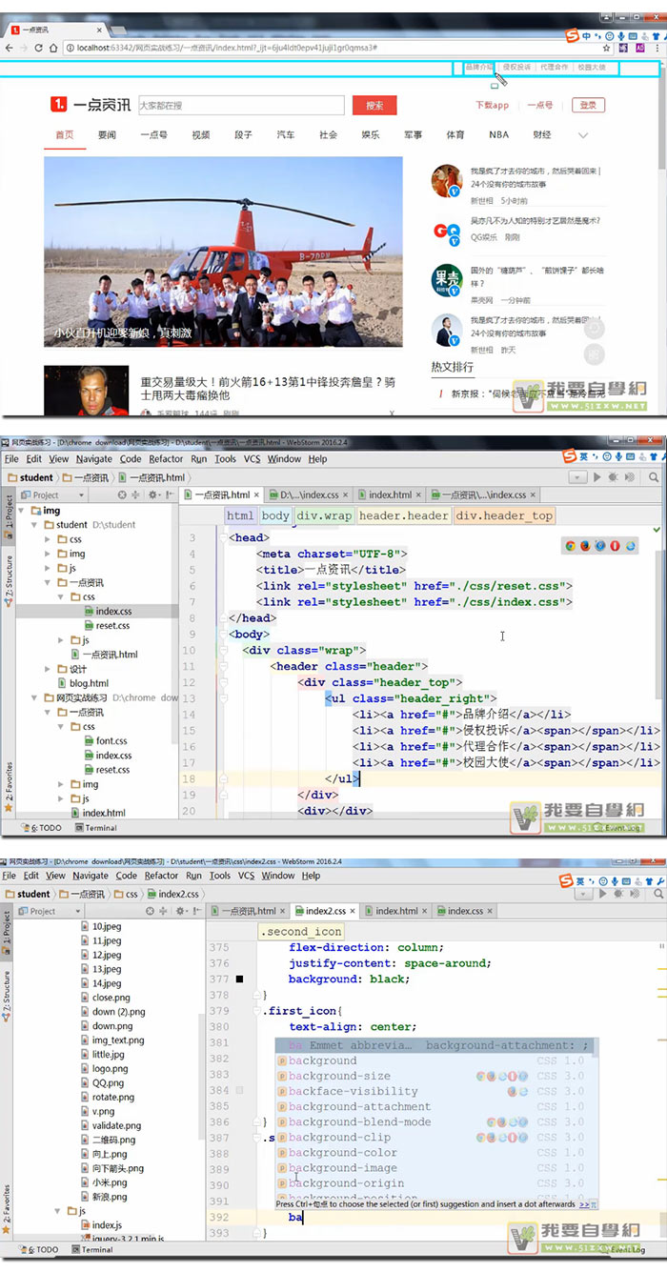This screenshot has height=1272, width=667.
Task: Open 侵权投诉 link in page top bar
Action: tap(516, 68)
